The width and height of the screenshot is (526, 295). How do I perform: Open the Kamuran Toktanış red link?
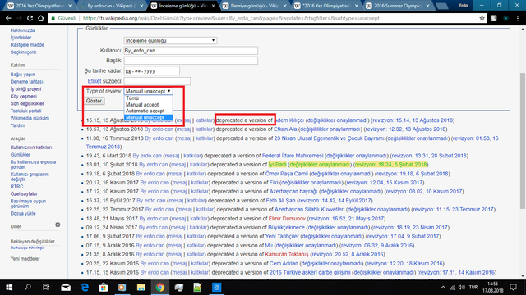click(x=287, y=254)
